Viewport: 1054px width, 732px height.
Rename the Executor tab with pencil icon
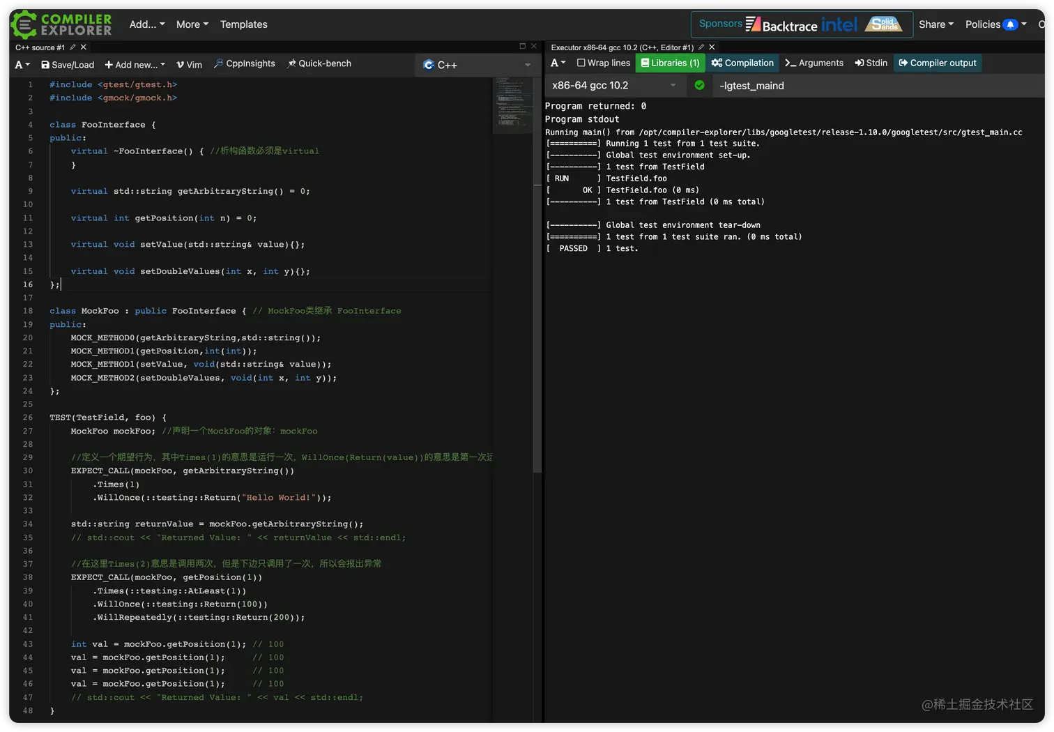pyautogui.click(x=701, y=47)
